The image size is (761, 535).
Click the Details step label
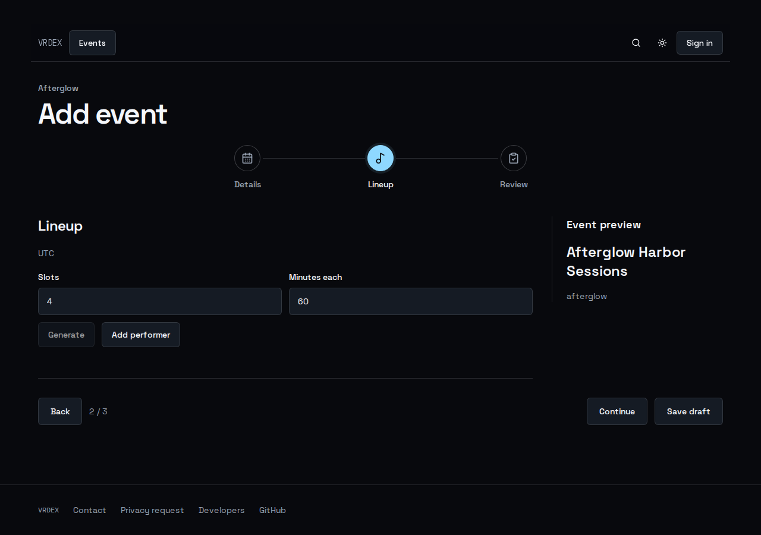click(247, 184)
